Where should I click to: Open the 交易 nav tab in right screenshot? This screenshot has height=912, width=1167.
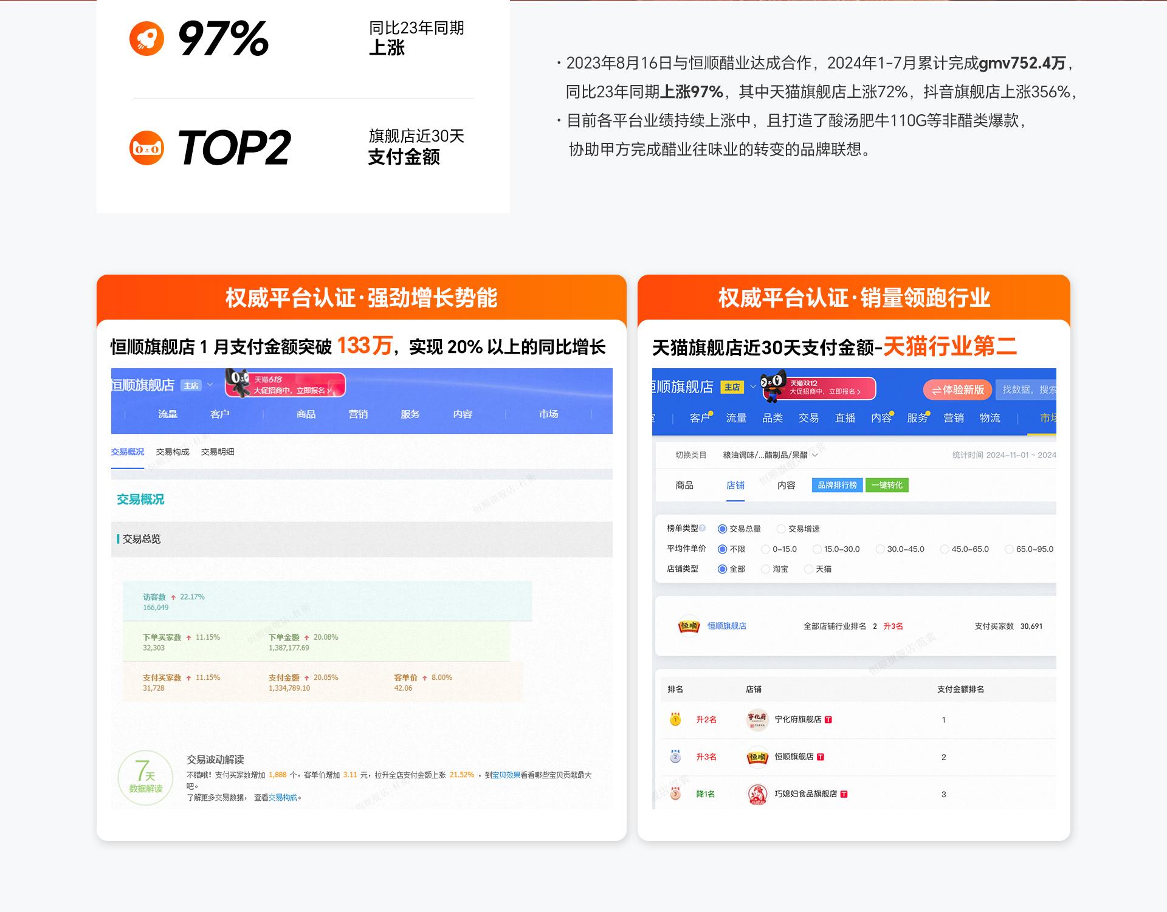tap(808, 418)
